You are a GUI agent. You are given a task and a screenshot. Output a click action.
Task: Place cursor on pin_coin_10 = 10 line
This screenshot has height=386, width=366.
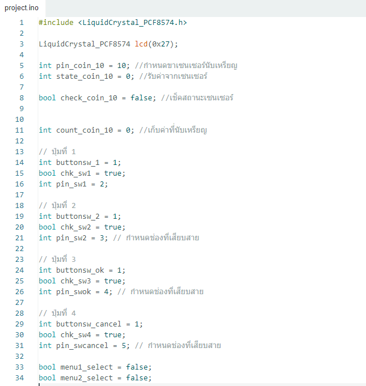(138, 66)
